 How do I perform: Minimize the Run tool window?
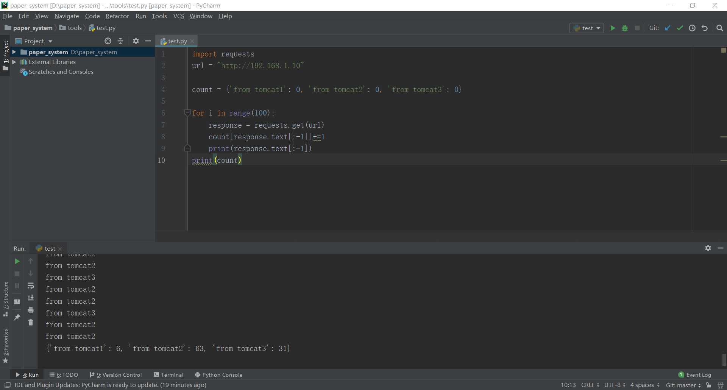(x=721, y=248)
